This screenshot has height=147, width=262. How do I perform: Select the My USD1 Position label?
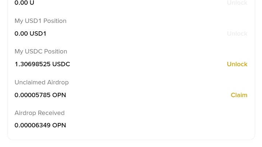click(40, 21)
